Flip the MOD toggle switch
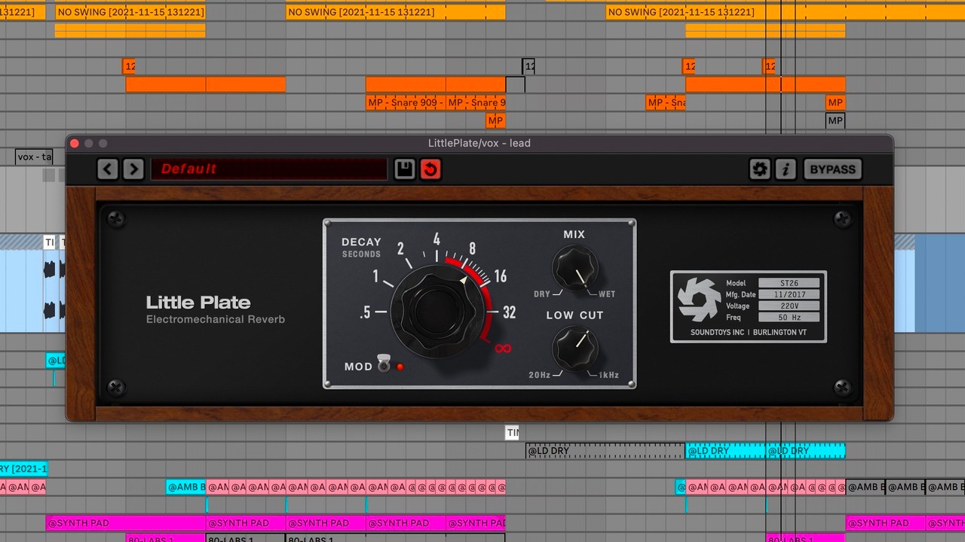 (x=383, y=364)
